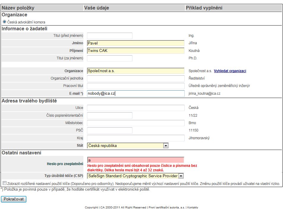Click the example value Brno
The width and height of the screenshot is (288, 212).
tap(192, 123)
